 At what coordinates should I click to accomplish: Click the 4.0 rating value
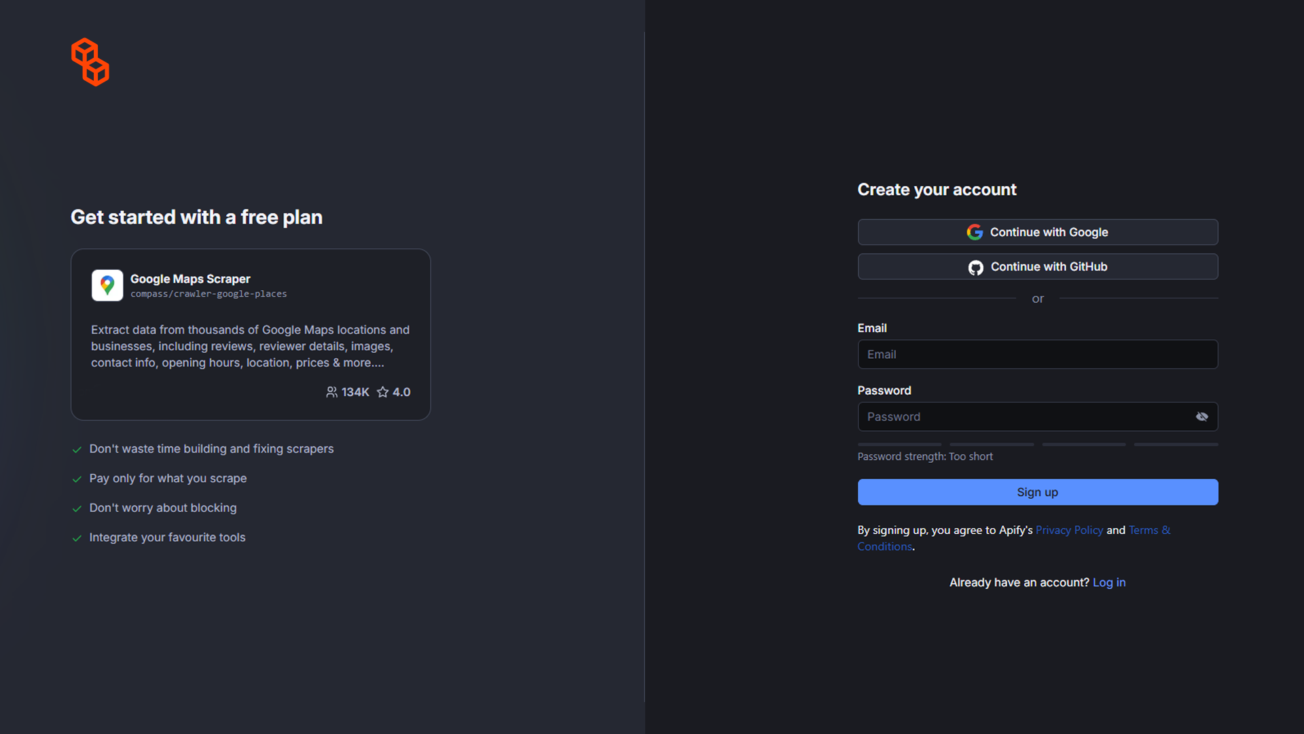pos(401,392)
